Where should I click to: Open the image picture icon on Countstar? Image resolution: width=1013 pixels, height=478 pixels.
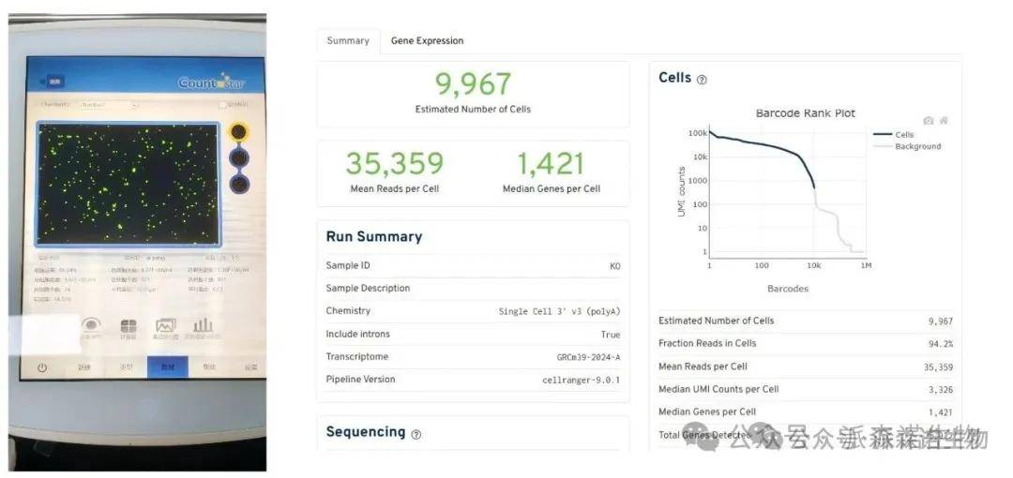click(x=166, y=325)
